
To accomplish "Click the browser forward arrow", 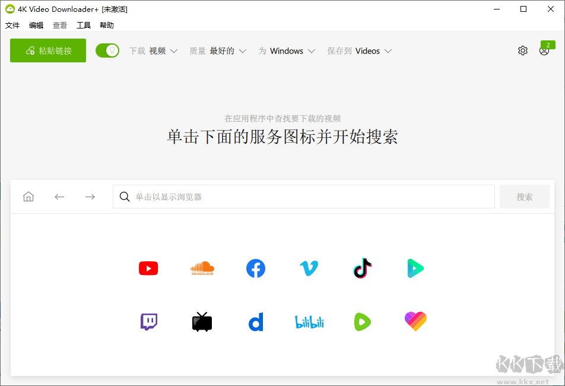I will [90, 197].
